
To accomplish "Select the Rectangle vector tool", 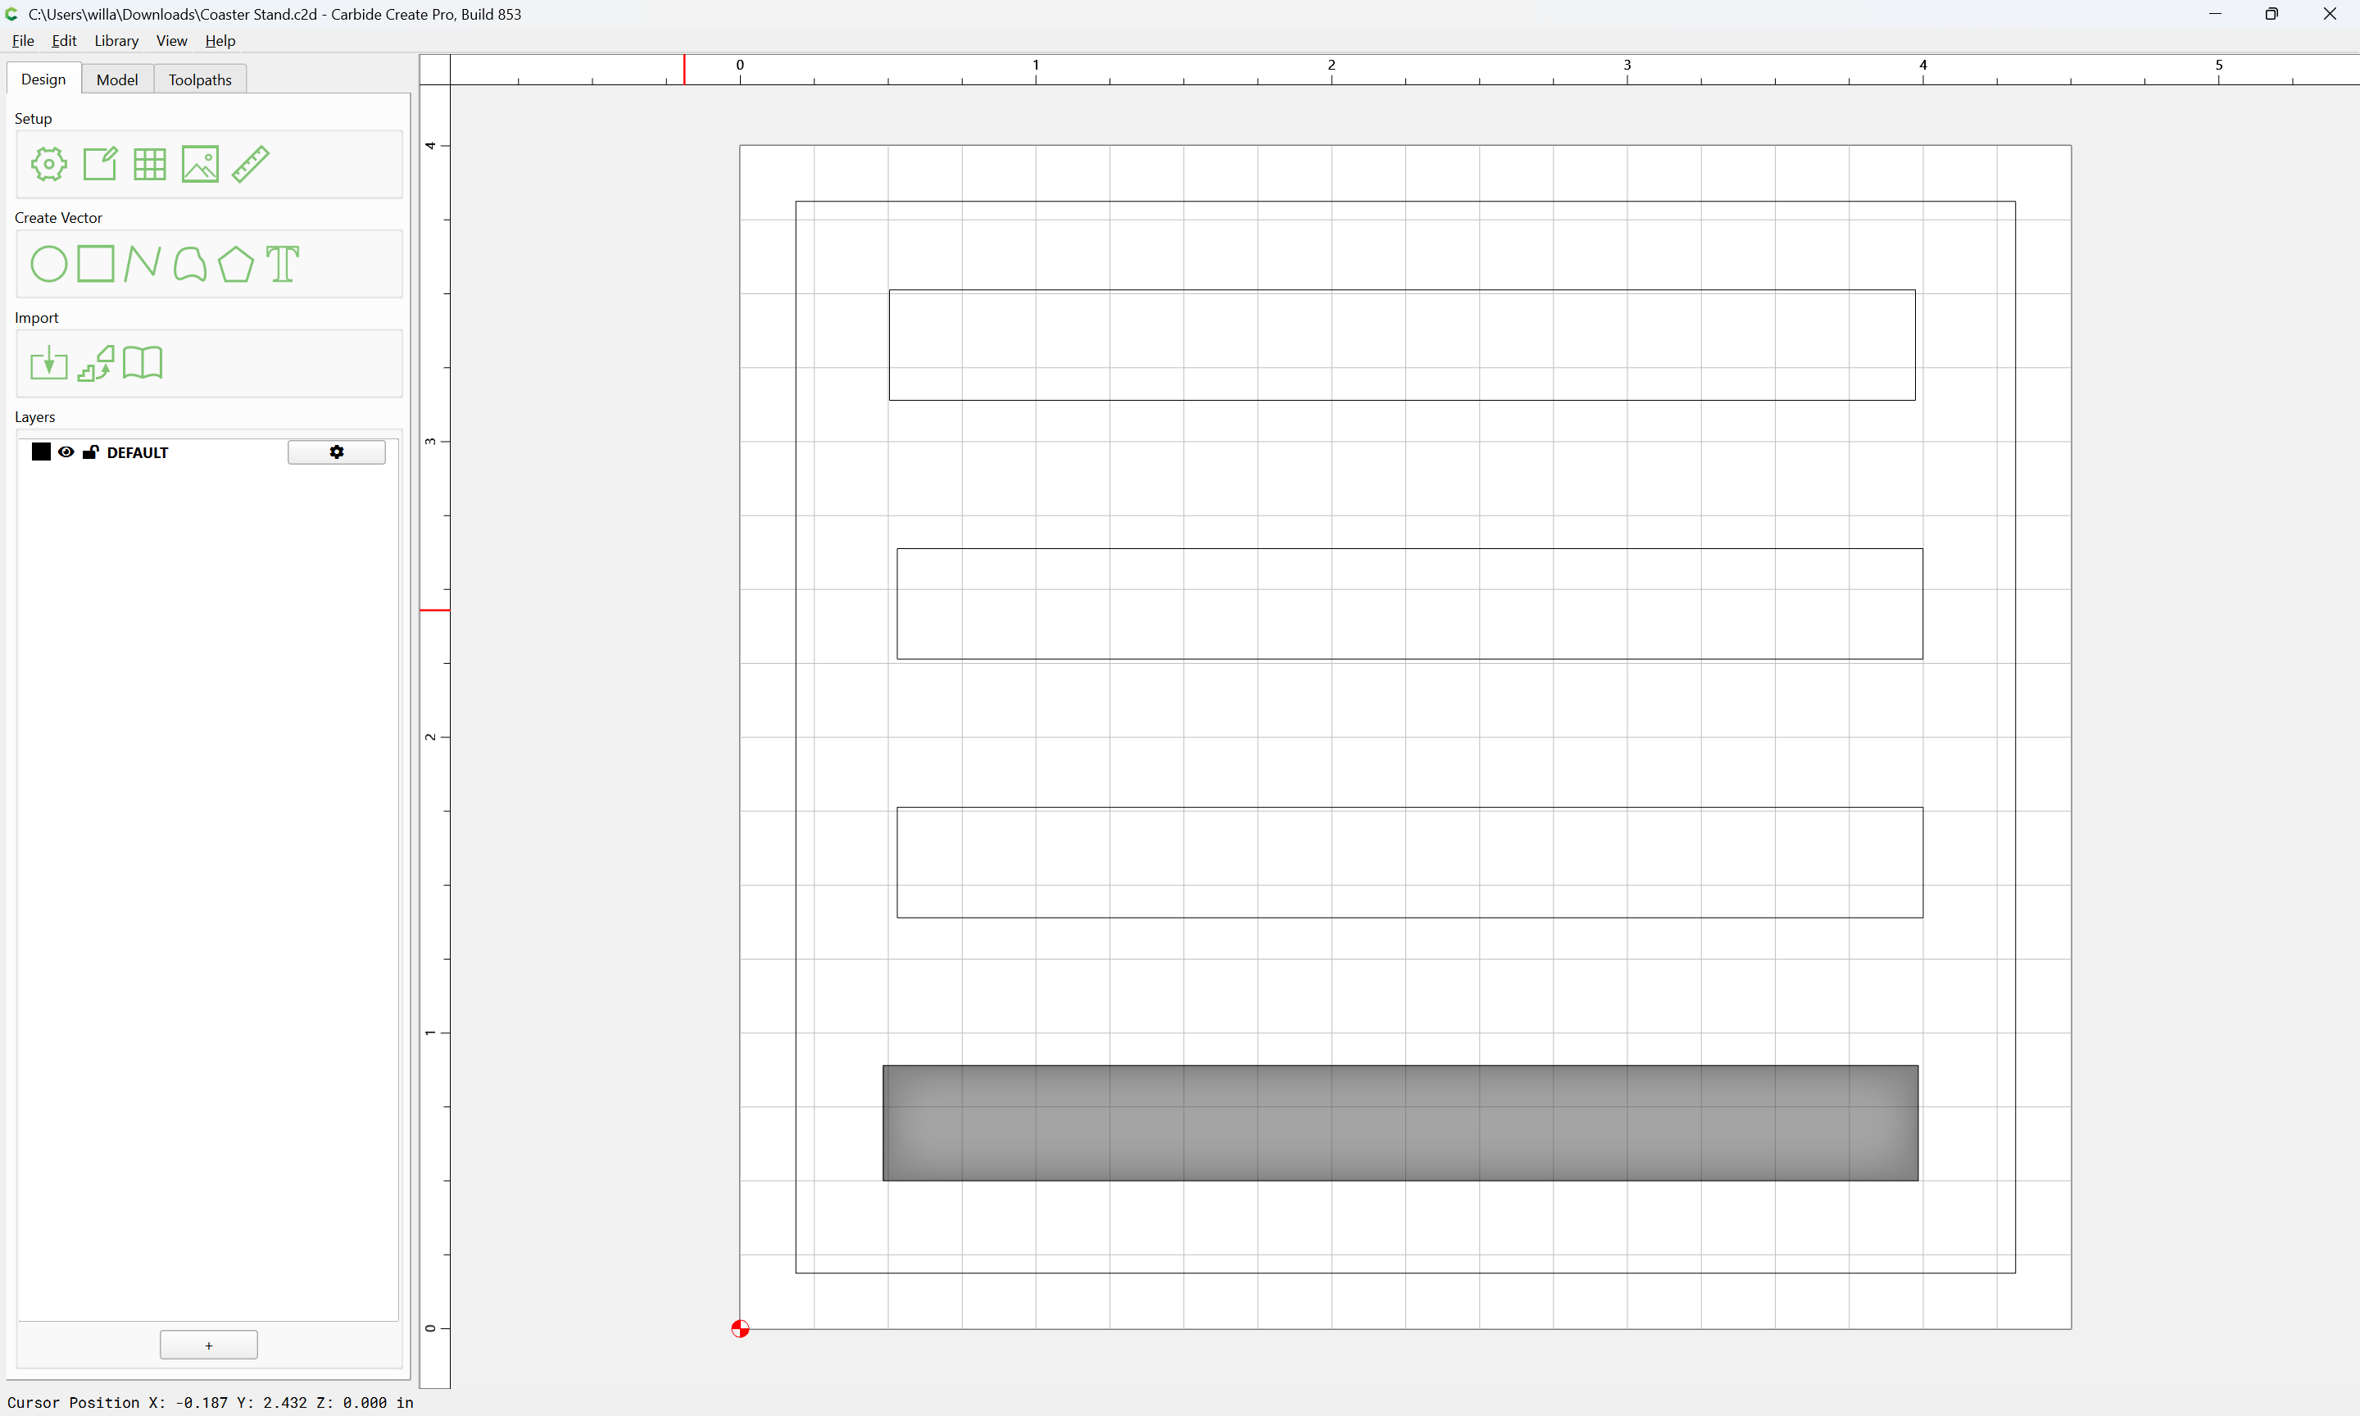I will (x=95, y=263).
